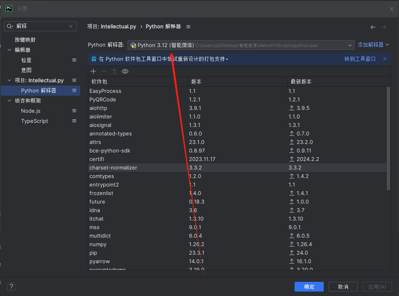The height and width of the screenshot is (296, 399).
Task: Click the remove package minus icon
Action: pos(104,71)
